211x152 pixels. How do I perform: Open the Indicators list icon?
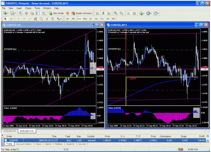(x=141, y=13)
